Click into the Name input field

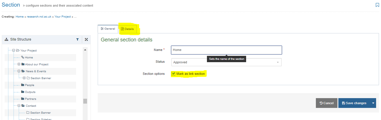pos(226,50)
